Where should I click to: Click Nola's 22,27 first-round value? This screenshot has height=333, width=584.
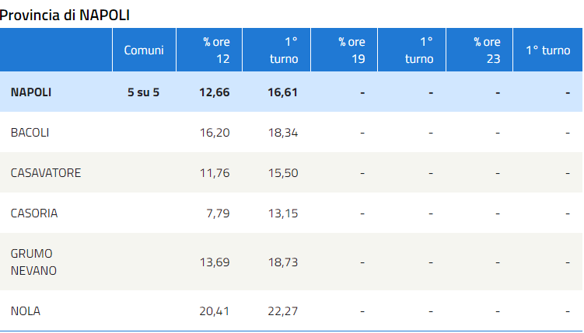[282, 311]
